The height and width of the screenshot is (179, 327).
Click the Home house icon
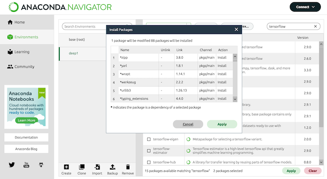coord(10,22)
